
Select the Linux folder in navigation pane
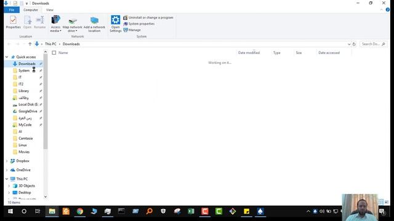point(23,145)
